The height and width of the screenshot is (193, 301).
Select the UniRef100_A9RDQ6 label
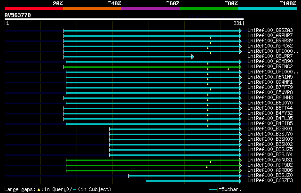point(270,170)
